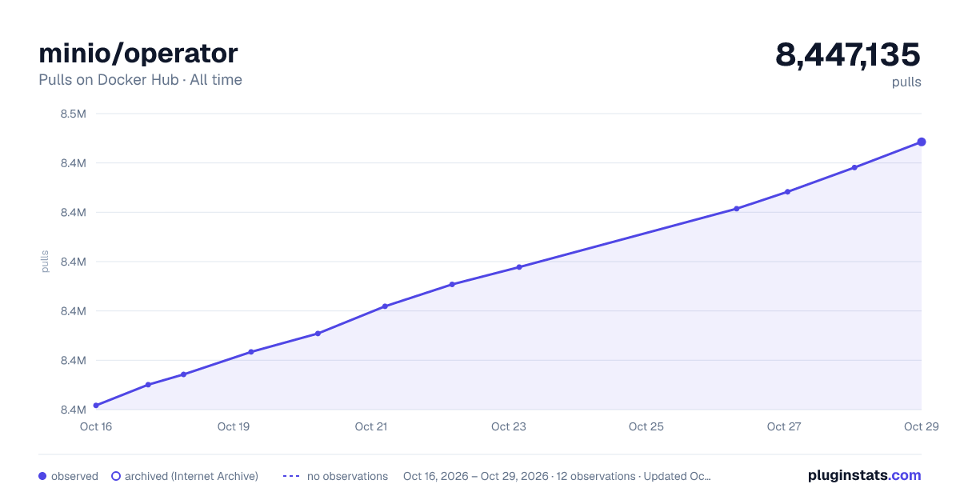Click the hollow 'archived' legend circle

[x=115, y=476]
